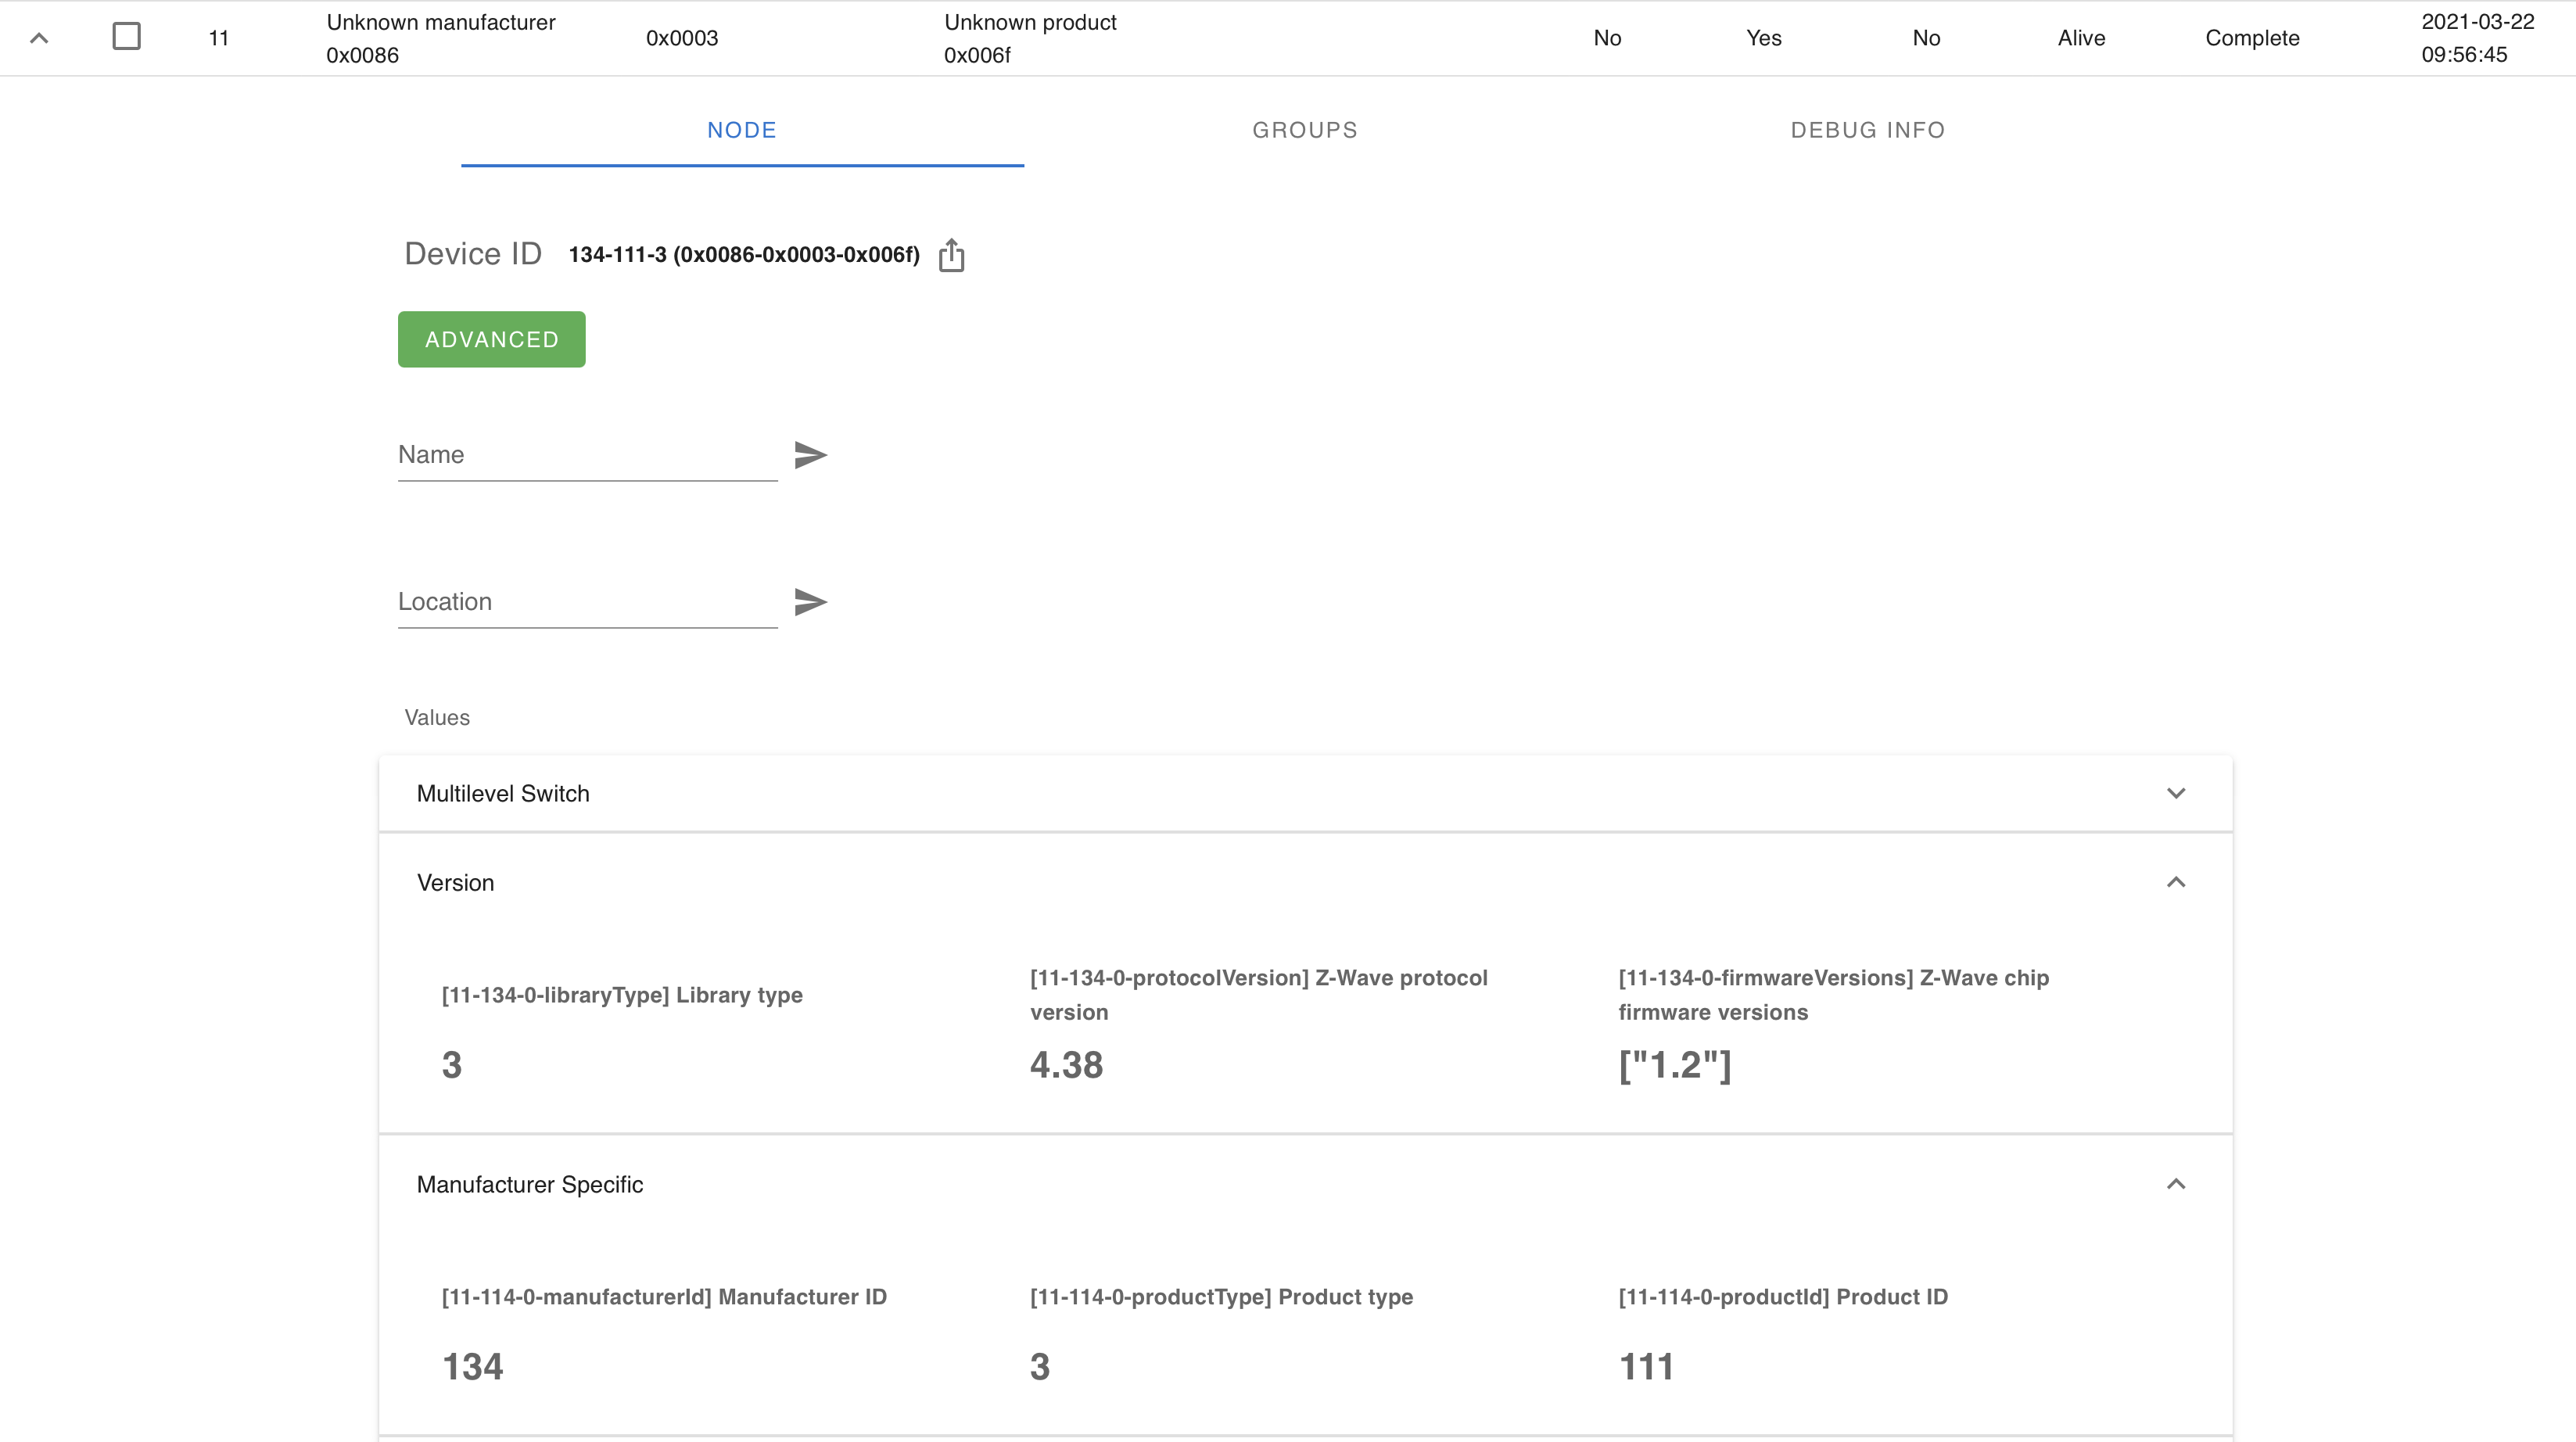Click the Unknown product 0x006f cell
This screenshot has height=1442, width=2576.
click(x=1029, y=38)
